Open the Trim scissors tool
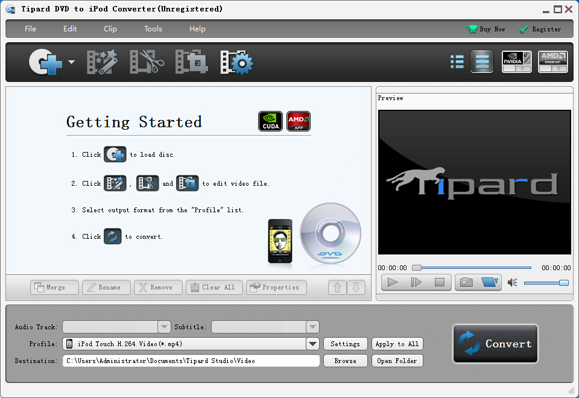Image resolution: width=579 pixels, height=398 pixels. coord(147,62)
